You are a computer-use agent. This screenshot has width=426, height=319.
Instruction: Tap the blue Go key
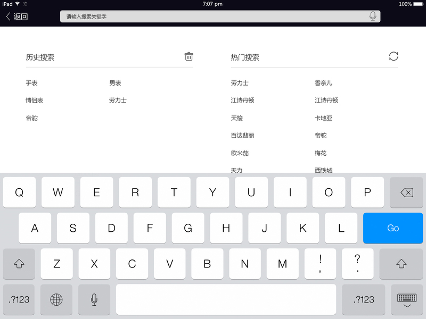[393, 228]
